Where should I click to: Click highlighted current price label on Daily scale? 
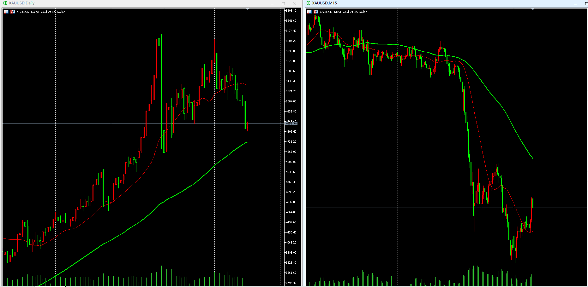click(x=291, y=123)
